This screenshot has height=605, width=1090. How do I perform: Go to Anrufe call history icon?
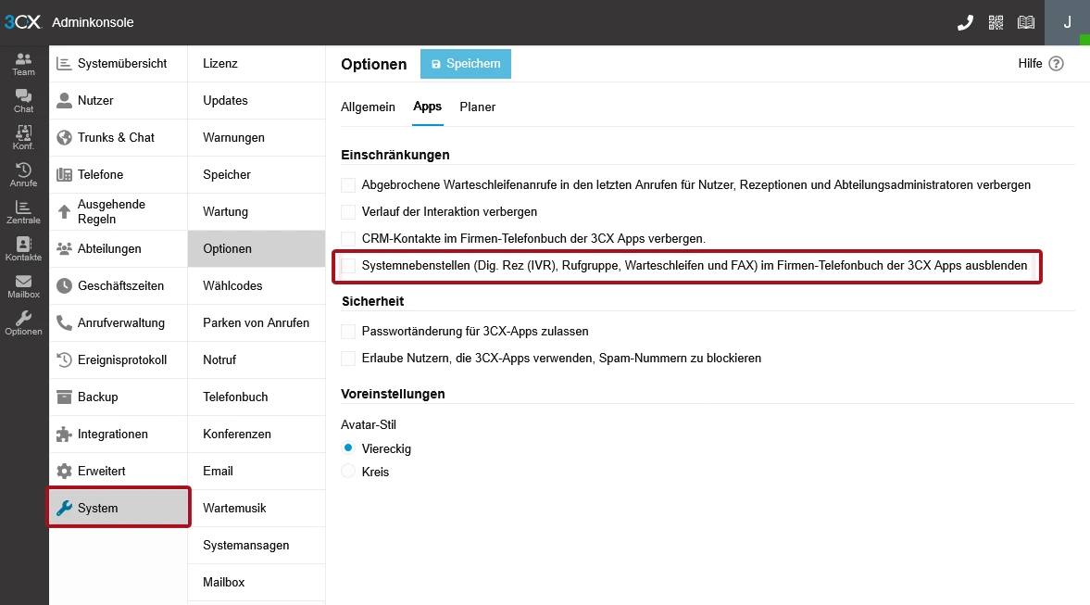pyautogui.click(x=24, y=175)
